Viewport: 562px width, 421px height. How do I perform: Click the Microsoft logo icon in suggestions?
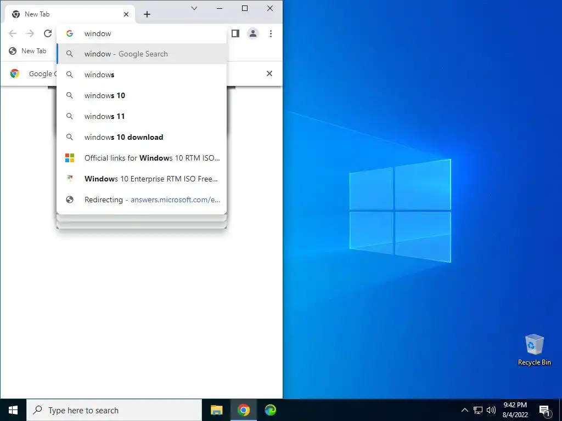(70, 158)
